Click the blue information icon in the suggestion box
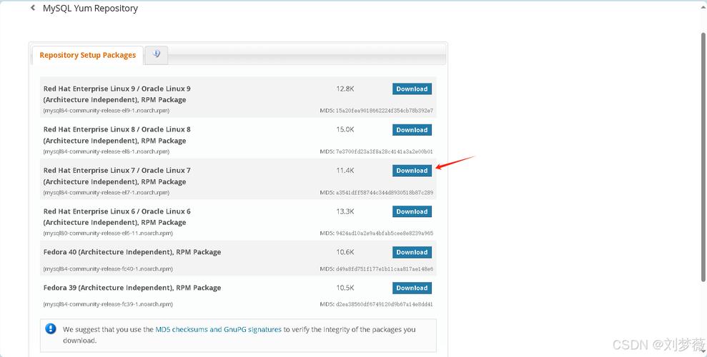707x357 pixels. tap(51, 328)
